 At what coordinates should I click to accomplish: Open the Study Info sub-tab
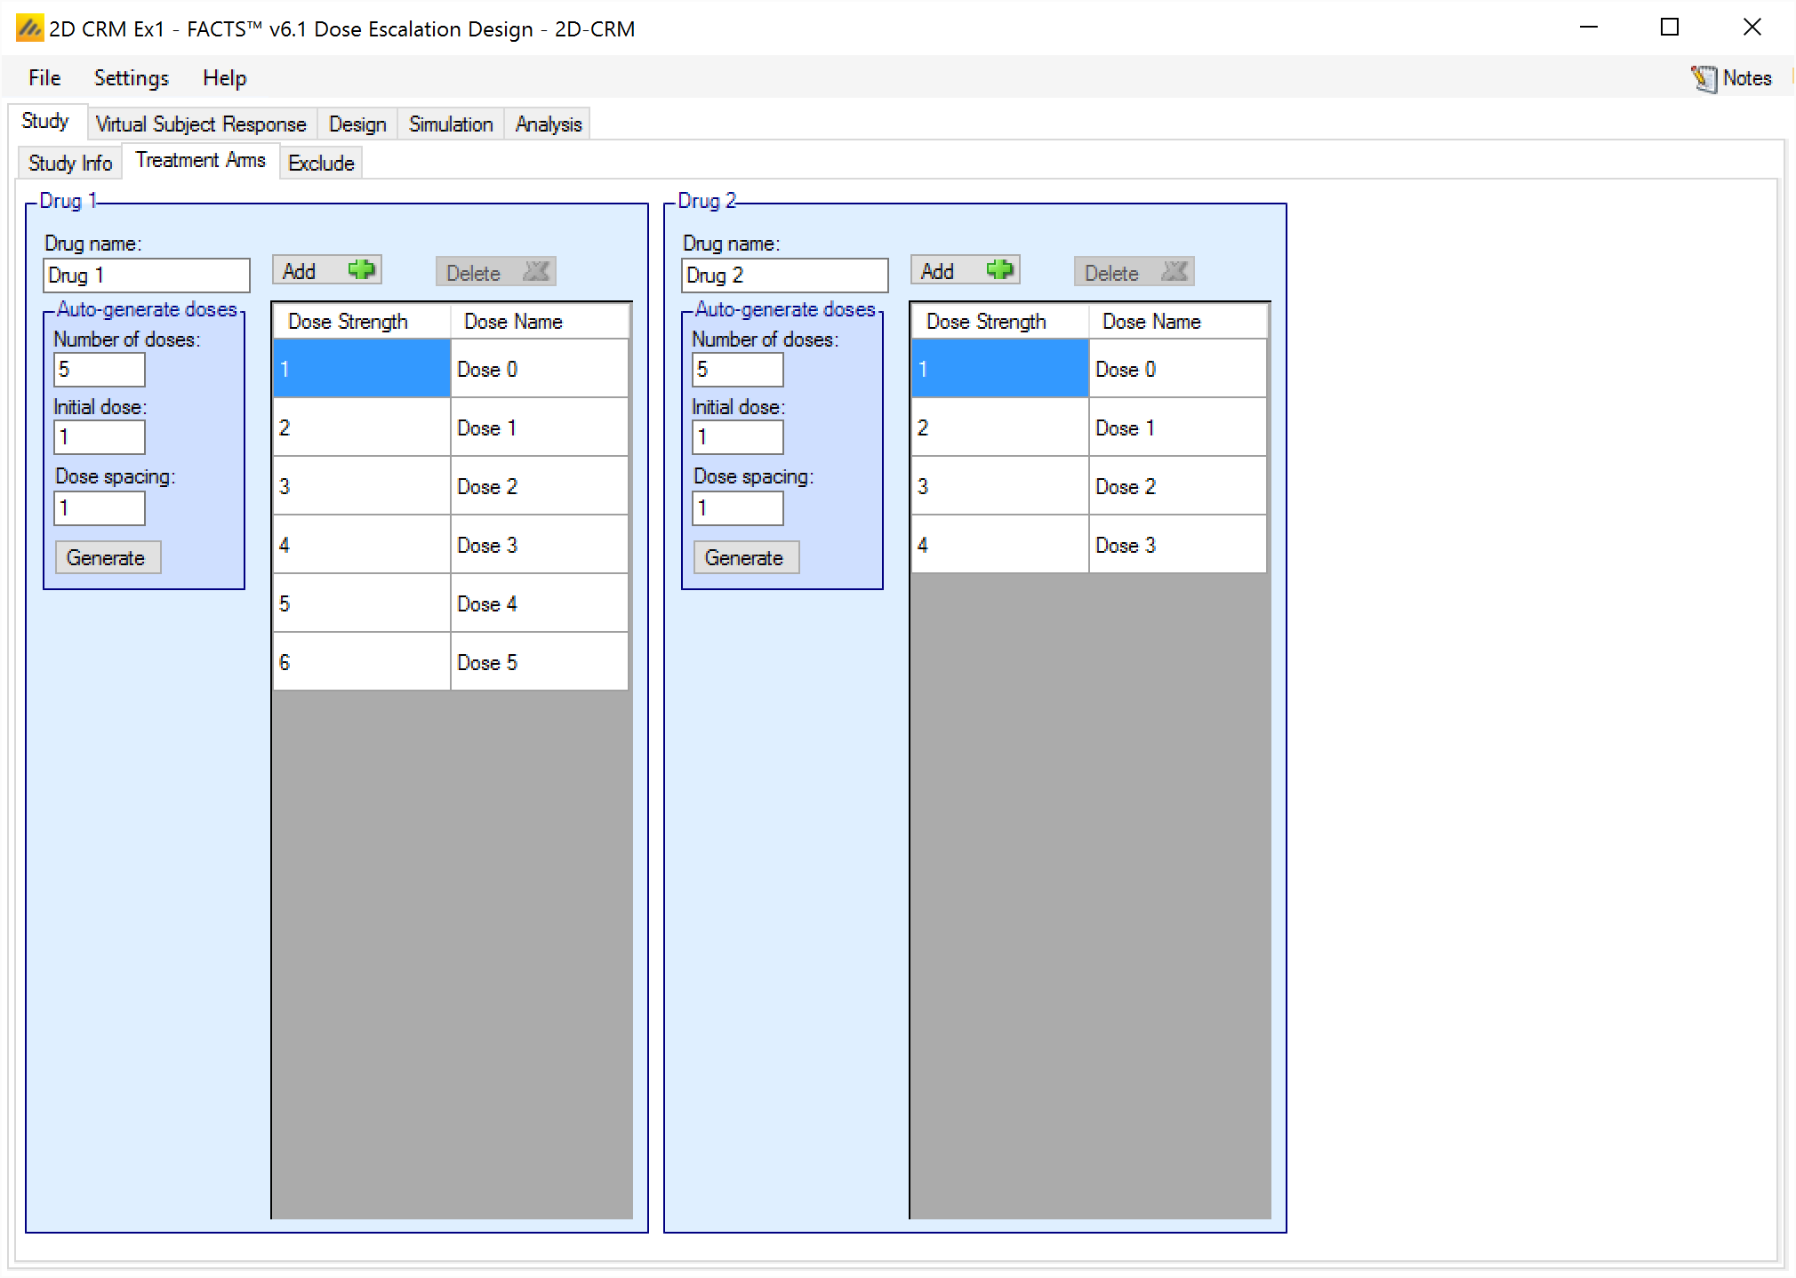click(69, 164)
